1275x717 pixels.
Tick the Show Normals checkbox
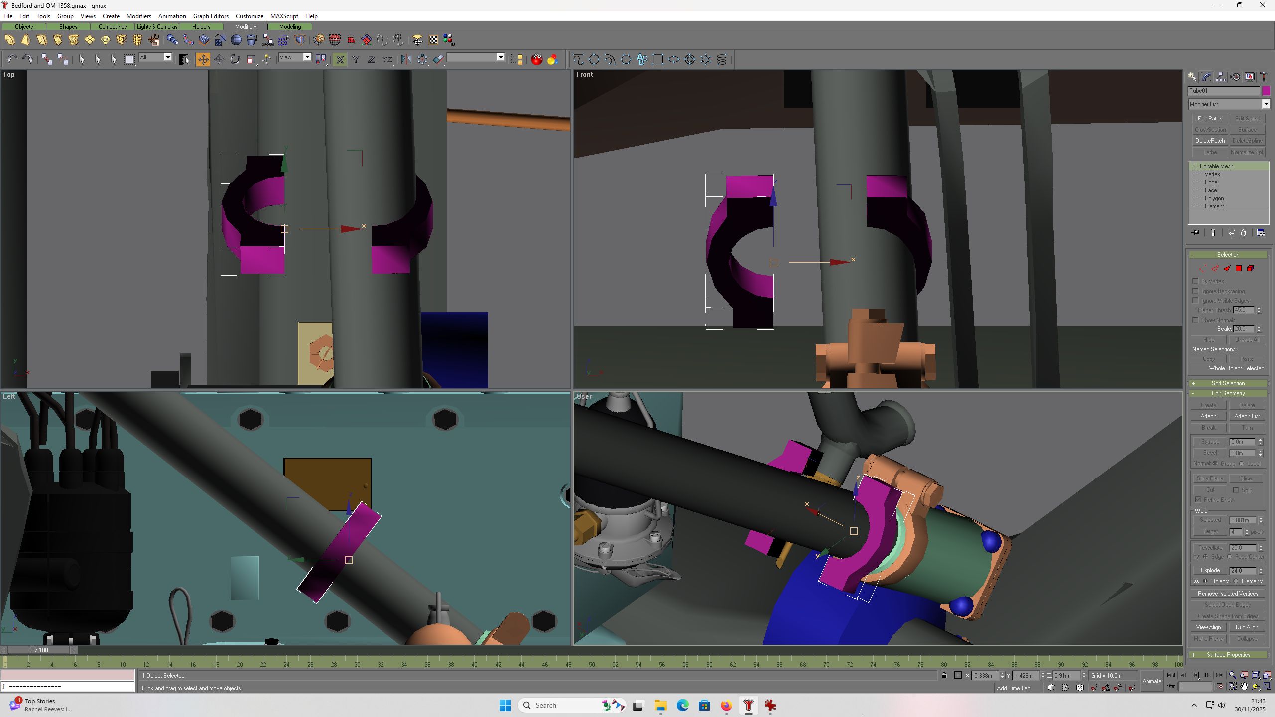[x=1196, y=320]
